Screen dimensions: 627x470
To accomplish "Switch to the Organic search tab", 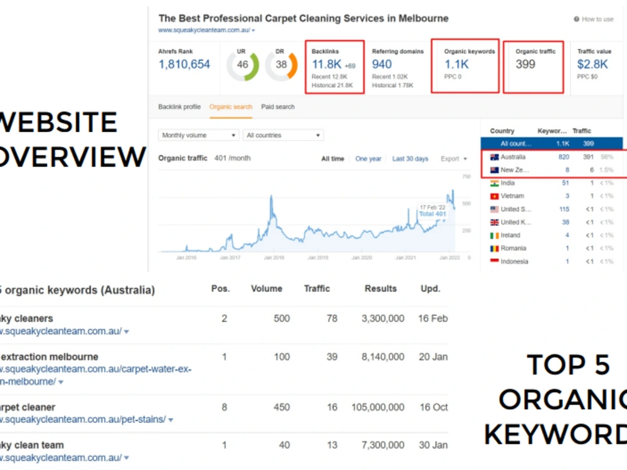I will pos(231,107).
